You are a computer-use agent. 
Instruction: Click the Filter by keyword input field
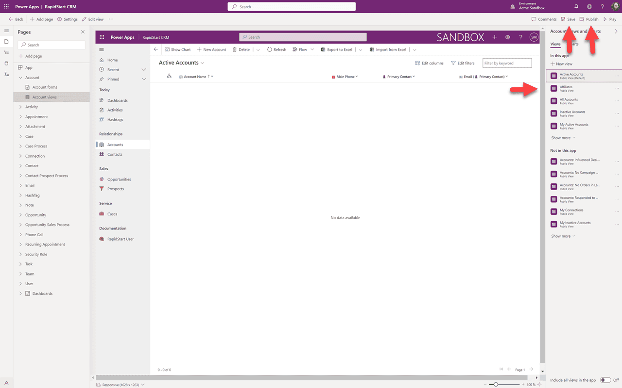(507, 63)
